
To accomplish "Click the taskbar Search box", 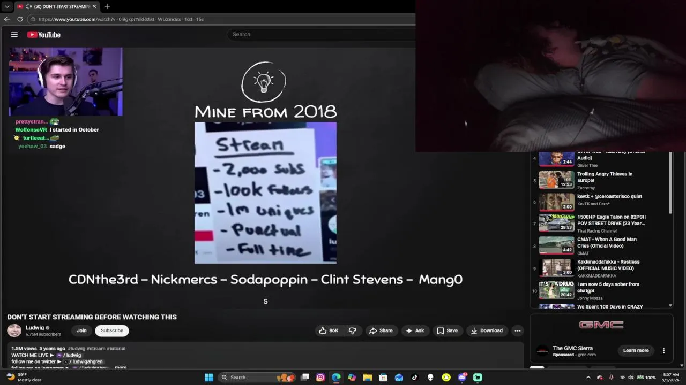I will [x=257, y=378].
